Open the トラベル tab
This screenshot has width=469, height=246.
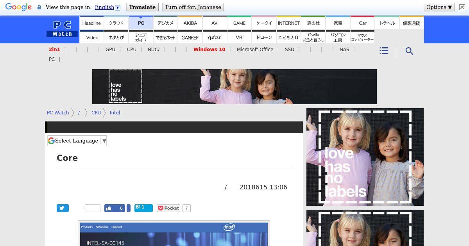387,23
